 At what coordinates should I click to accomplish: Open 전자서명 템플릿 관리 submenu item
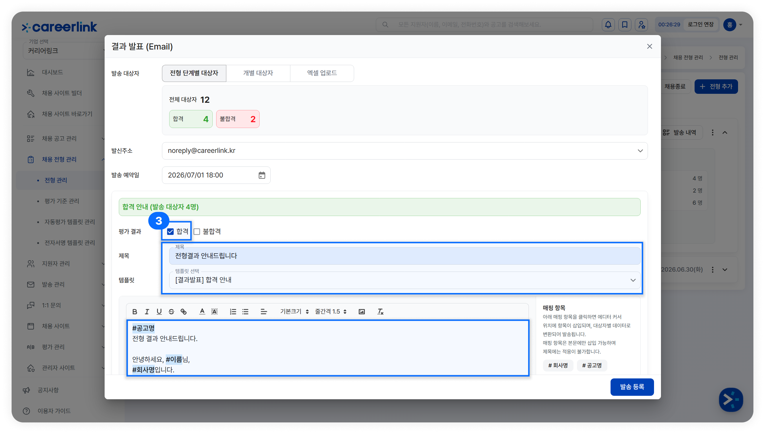70,243
